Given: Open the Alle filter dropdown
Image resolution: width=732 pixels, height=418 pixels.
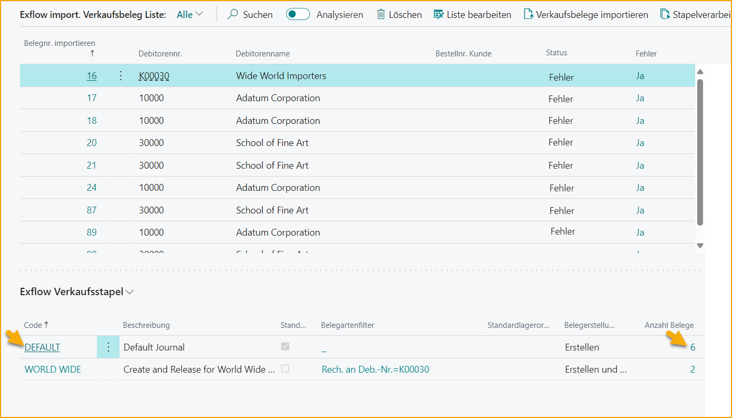Looking at the screenshot, I should coord(189,14).
